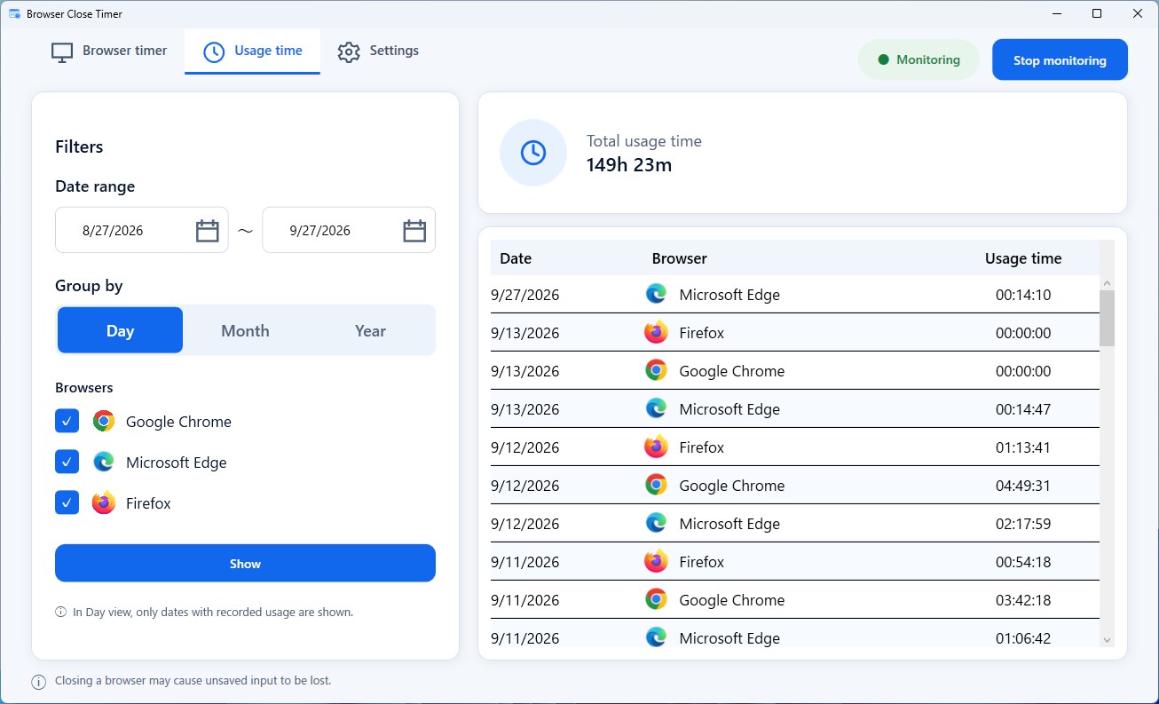Click the clock icon beside Total usage time
Viewport: 1159px width, 704px height.
[532, 153]
